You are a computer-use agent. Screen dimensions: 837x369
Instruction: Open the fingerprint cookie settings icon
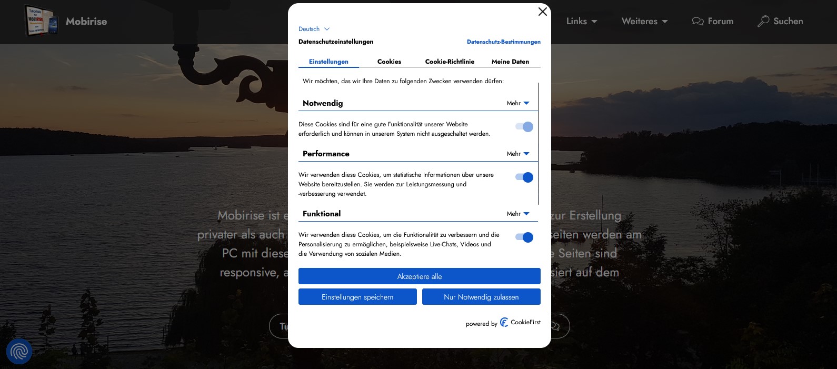19,351
